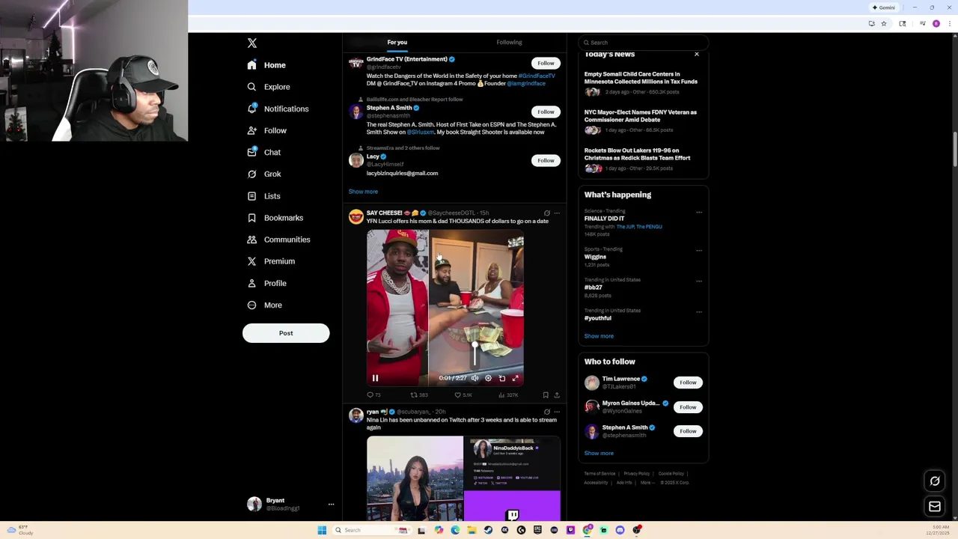This screenshot has width=958, height=539.
Task: Open Windows Start menu
Action: point(322,530)
